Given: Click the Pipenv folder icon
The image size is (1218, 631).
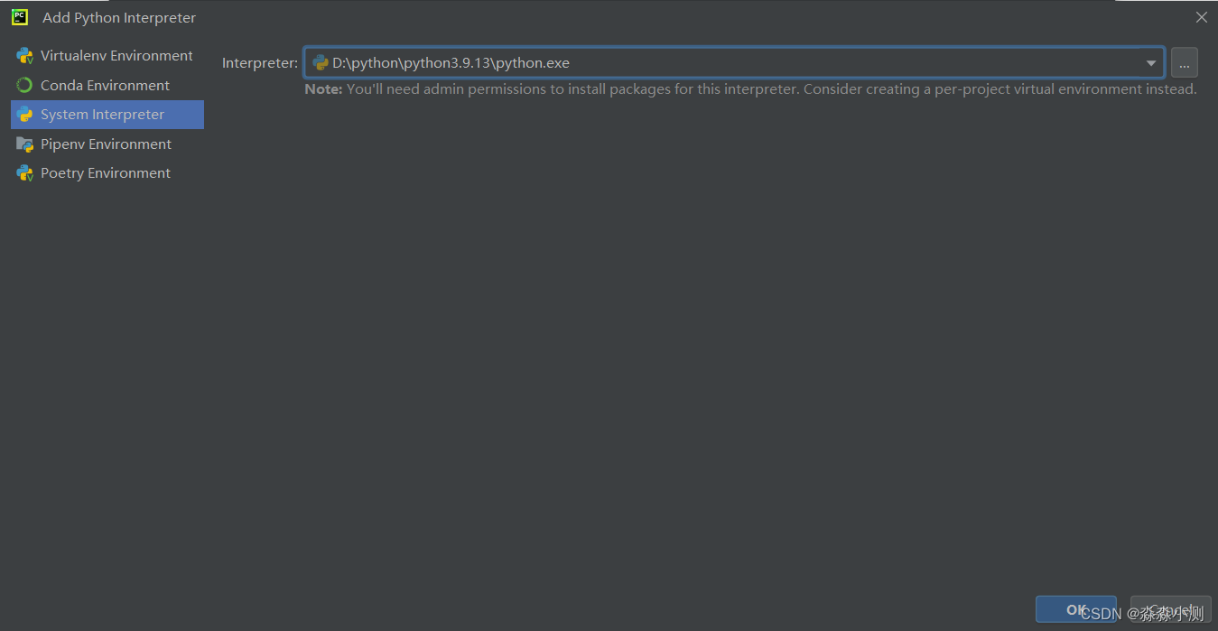Looking at the screenshot, I should click(x=24, y=144).
